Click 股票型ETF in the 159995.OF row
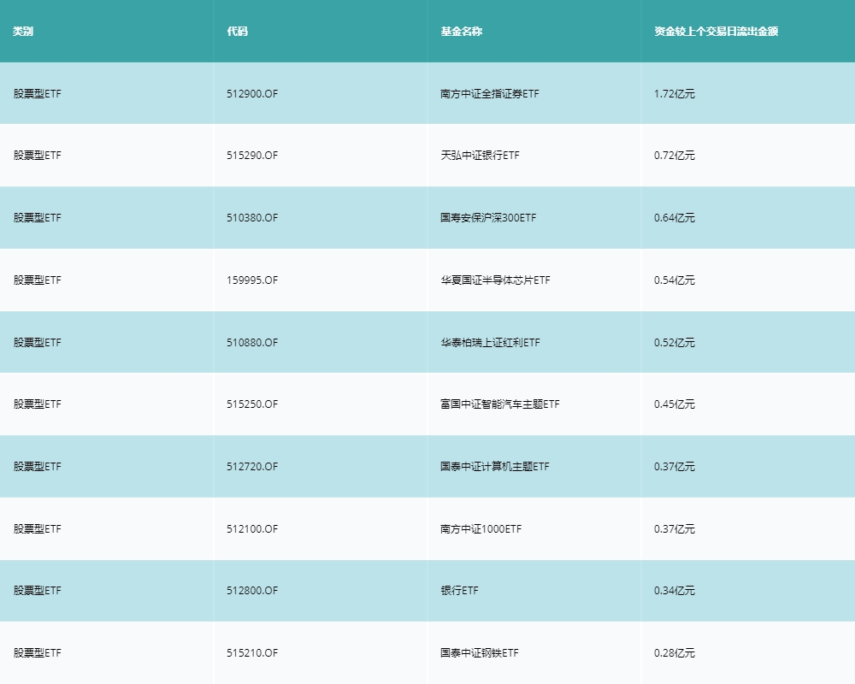855x684 pixels. pyautogui.click(x=37, y=280)
